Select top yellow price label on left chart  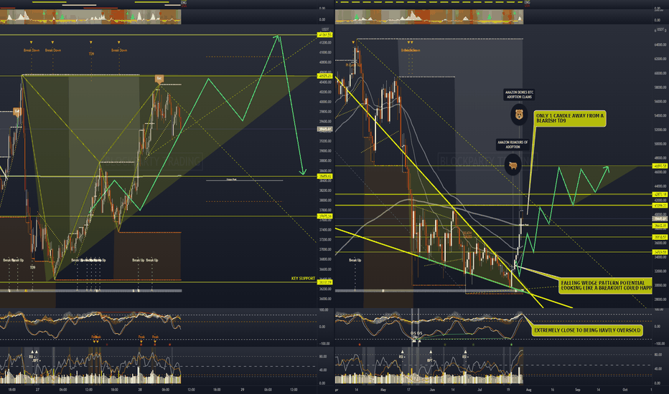coord(324,35)
